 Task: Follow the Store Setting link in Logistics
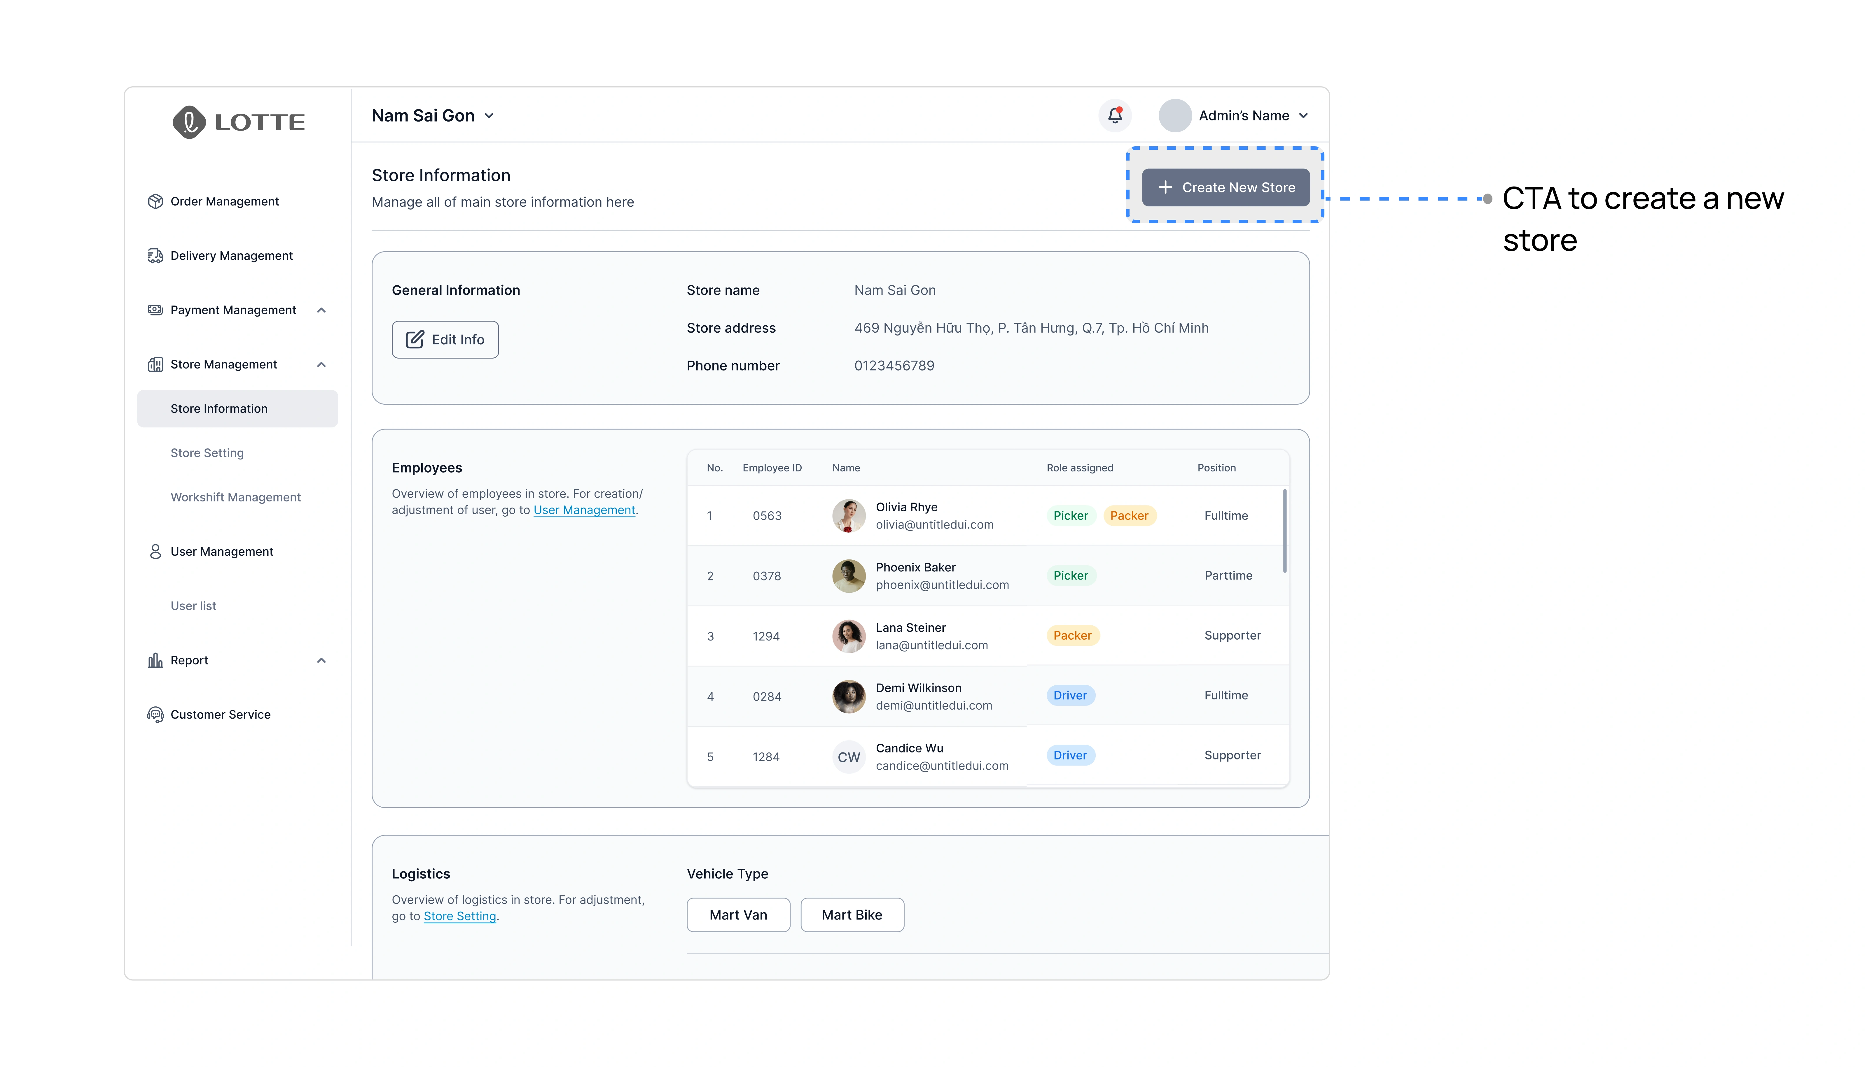click(460, 916)
